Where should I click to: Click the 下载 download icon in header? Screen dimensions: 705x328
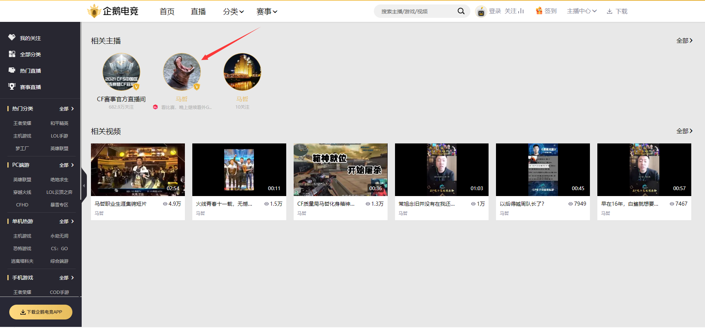[610, 11]
